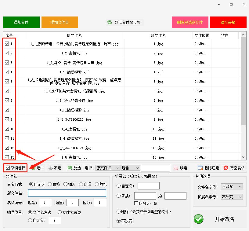Uncheck row 1 file checkbox
Image resolution: width=249 pixels, height=231 pixels.
[7, 43]
